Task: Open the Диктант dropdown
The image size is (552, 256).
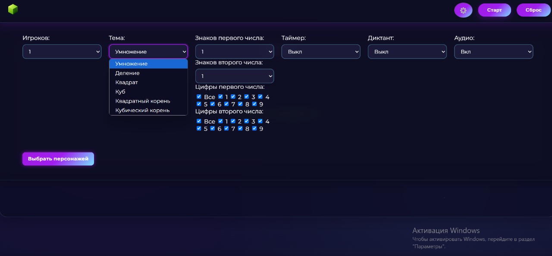Action: [407, 52]
